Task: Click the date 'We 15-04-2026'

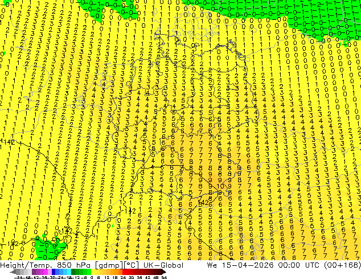Action: tap(240, 265)
